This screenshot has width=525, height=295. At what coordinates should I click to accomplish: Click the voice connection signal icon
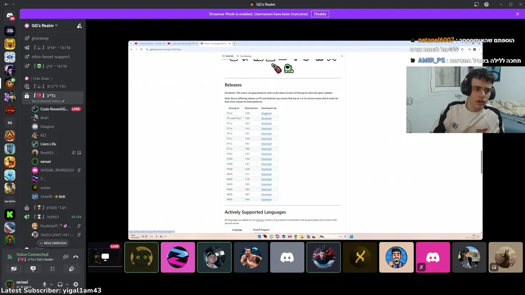10,257
